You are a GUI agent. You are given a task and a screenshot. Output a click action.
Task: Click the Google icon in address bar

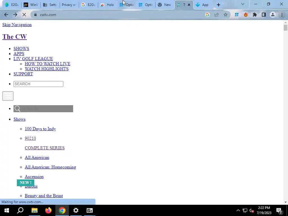[207, 15]
